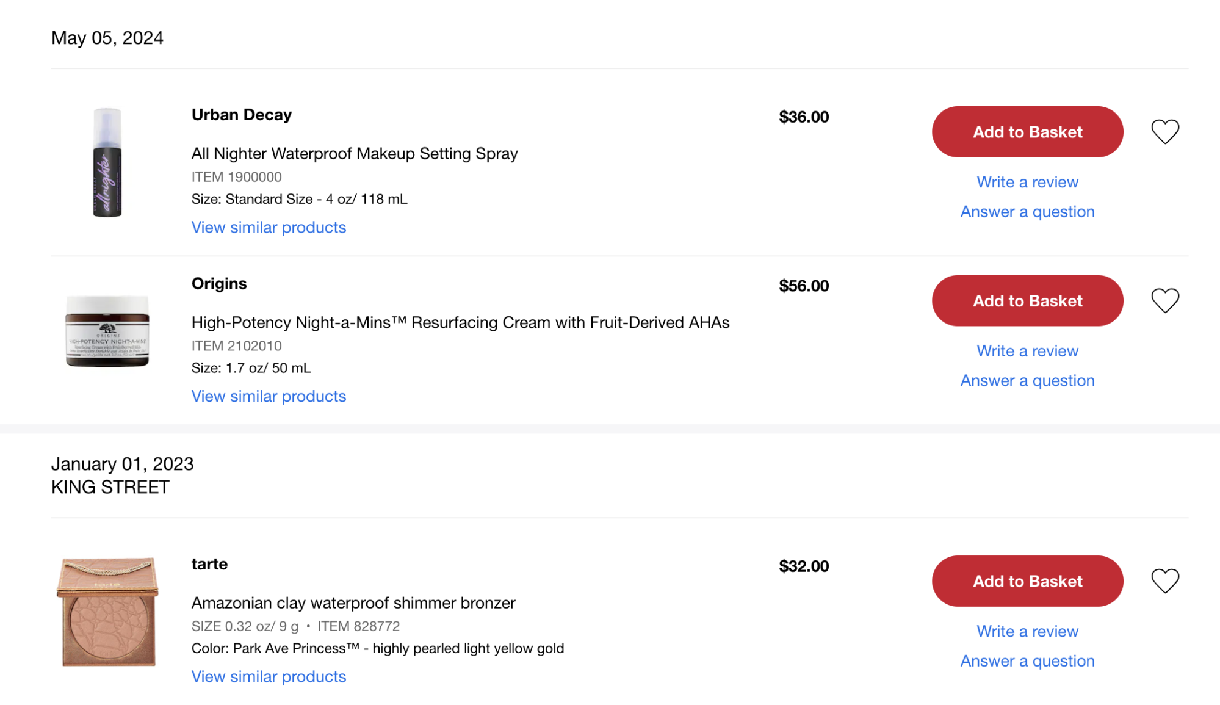View similar products for Origins Night-a-Mins
Image resolution: width=1220 pixels, height=705 pixels.
(x=269, y=397)
